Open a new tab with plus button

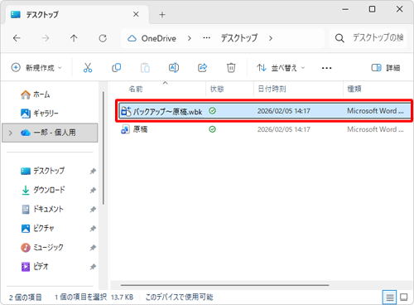162,15
